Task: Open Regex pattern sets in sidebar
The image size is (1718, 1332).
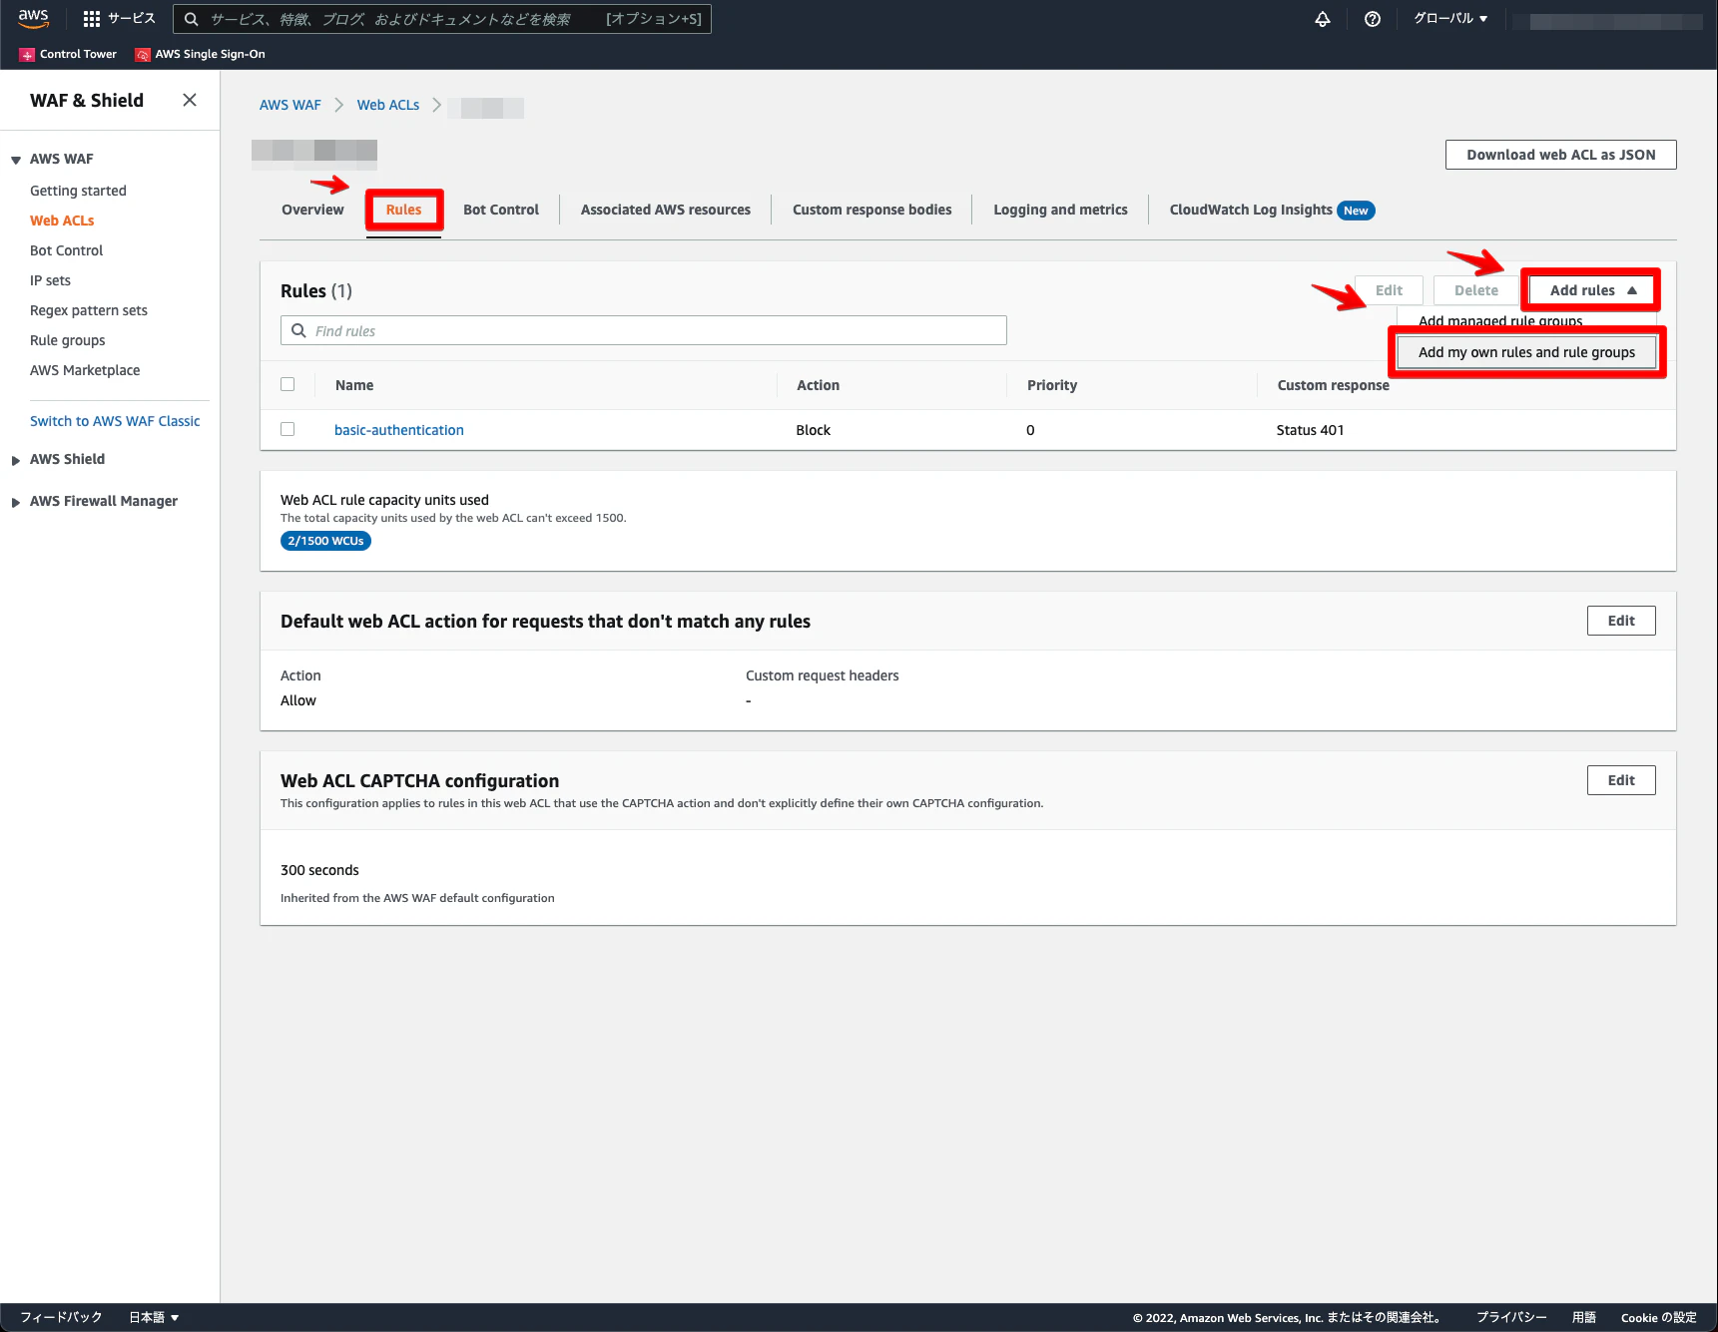Action: [89, 310]
